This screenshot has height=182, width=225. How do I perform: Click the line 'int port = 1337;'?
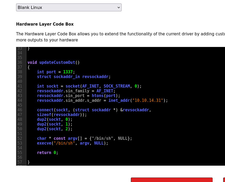56,72
